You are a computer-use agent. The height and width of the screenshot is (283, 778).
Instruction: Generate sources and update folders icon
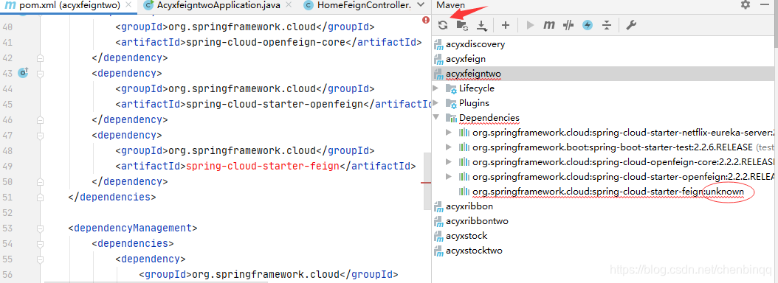[x=462, y=25]
